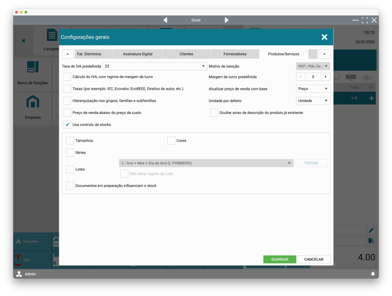
Task: Go to previous screen with top left arrow
Action: (x=165, y=20)
